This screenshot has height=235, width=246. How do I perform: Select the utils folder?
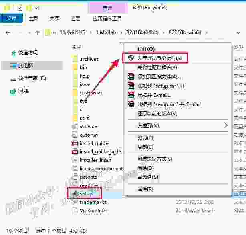[x=85, y=118]
